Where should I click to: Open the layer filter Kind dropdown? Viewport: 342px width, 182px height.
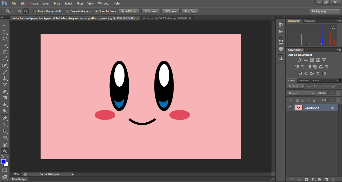click(296, 86)
